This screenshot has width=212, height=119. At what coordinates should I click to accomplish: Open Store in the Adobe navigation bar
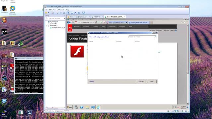[x=131, y=27]
